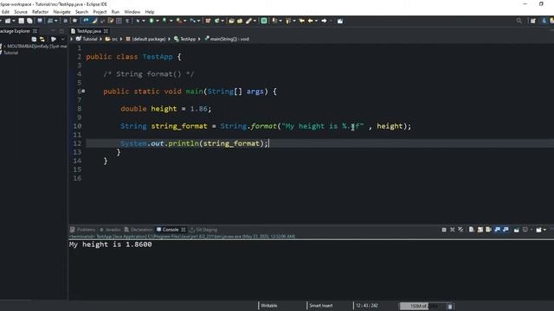Screen dimensions: 554x311
Task: Switch to the Git Staging tab
Action: [204, 230]
